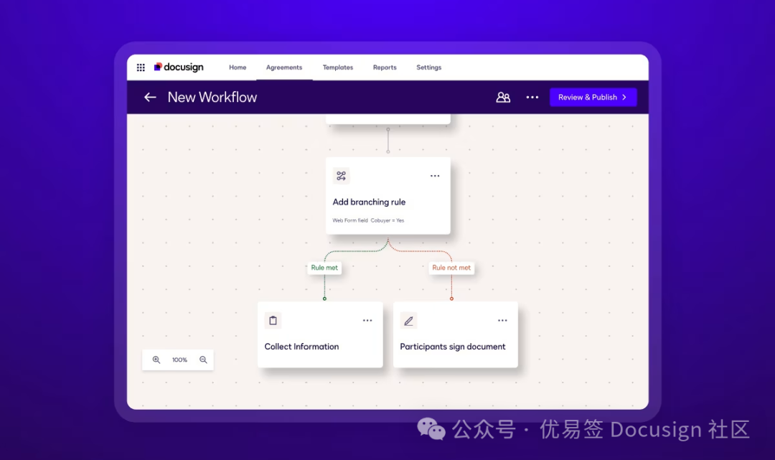Viewport: 775px width, 460px height.
Task: Navigate to the Reports tab
Action: click(385, 67)
